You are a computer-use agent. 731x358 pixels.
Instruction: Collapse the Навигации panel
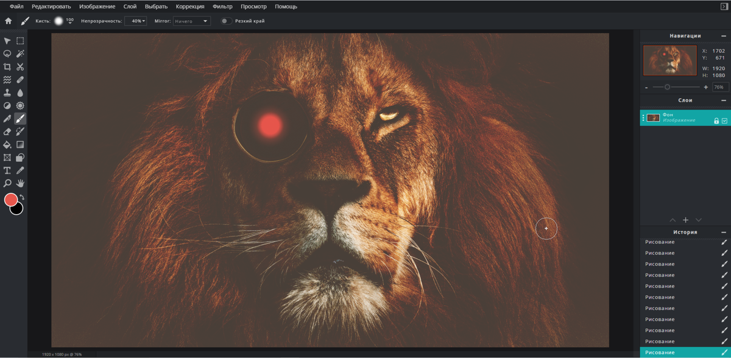click(724, 36)
